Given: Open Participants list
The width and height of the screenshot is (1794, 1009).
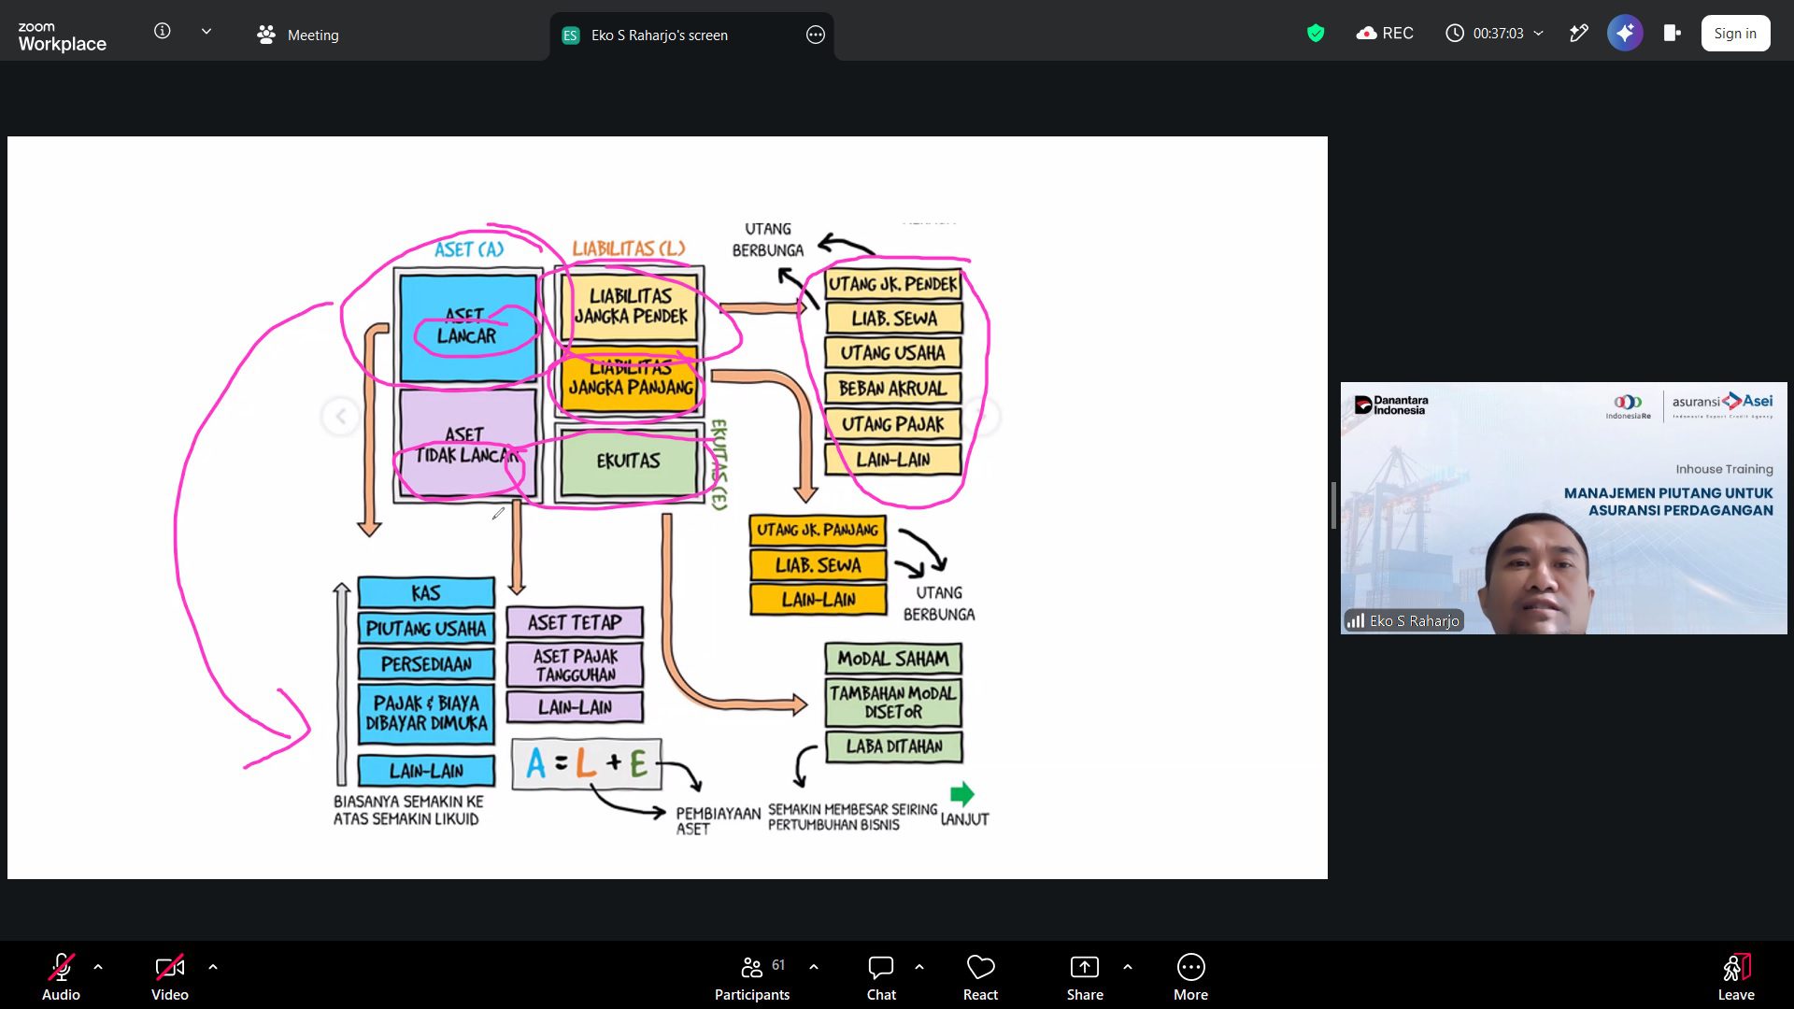Looking at the screenshot, I should point(752,977).
